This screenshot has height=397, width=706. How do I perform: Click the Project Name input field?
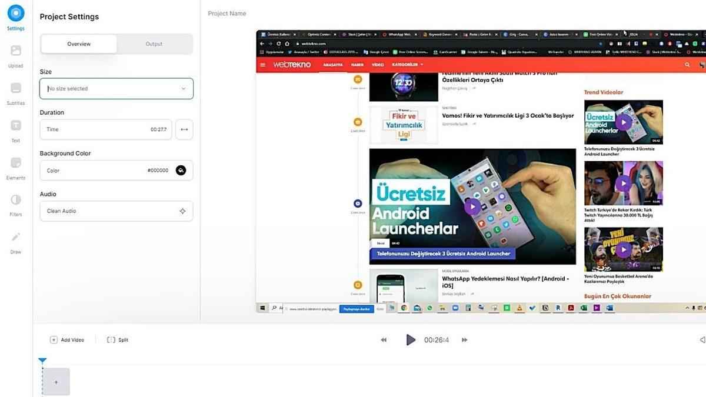pos(227,13)
